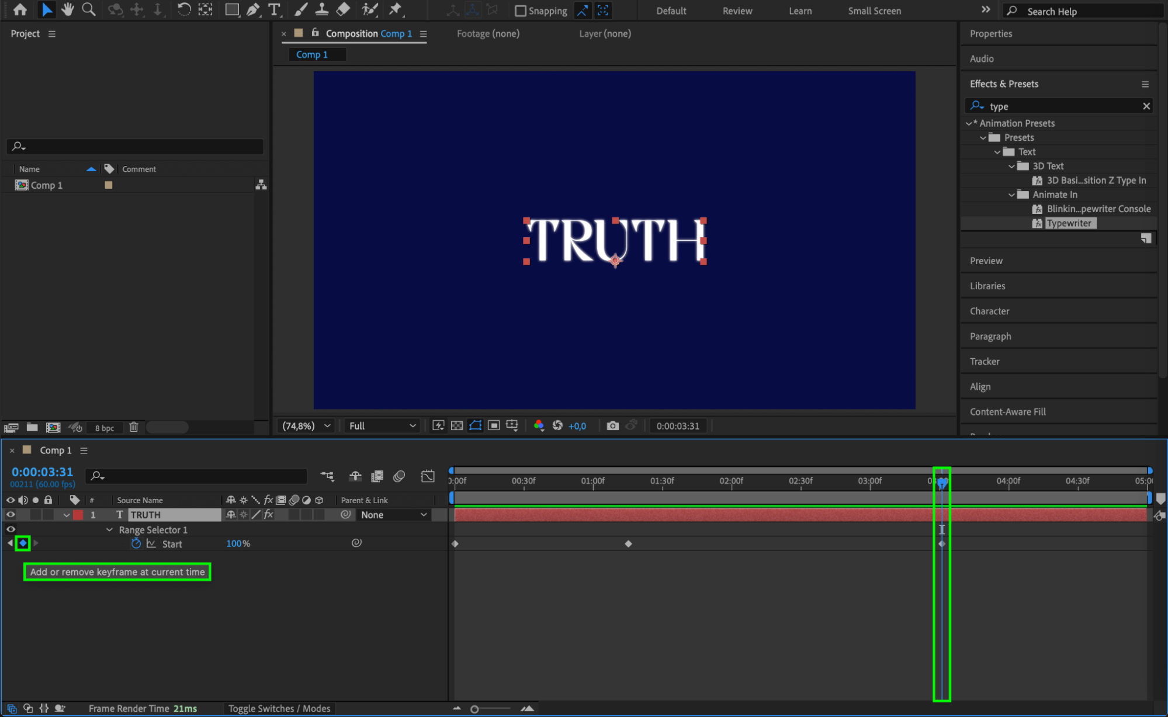Select the Zoom tool in toolbar
The width and height of the screenshot is (1168, 717).
pyautogui.click(x=88, y=9)
